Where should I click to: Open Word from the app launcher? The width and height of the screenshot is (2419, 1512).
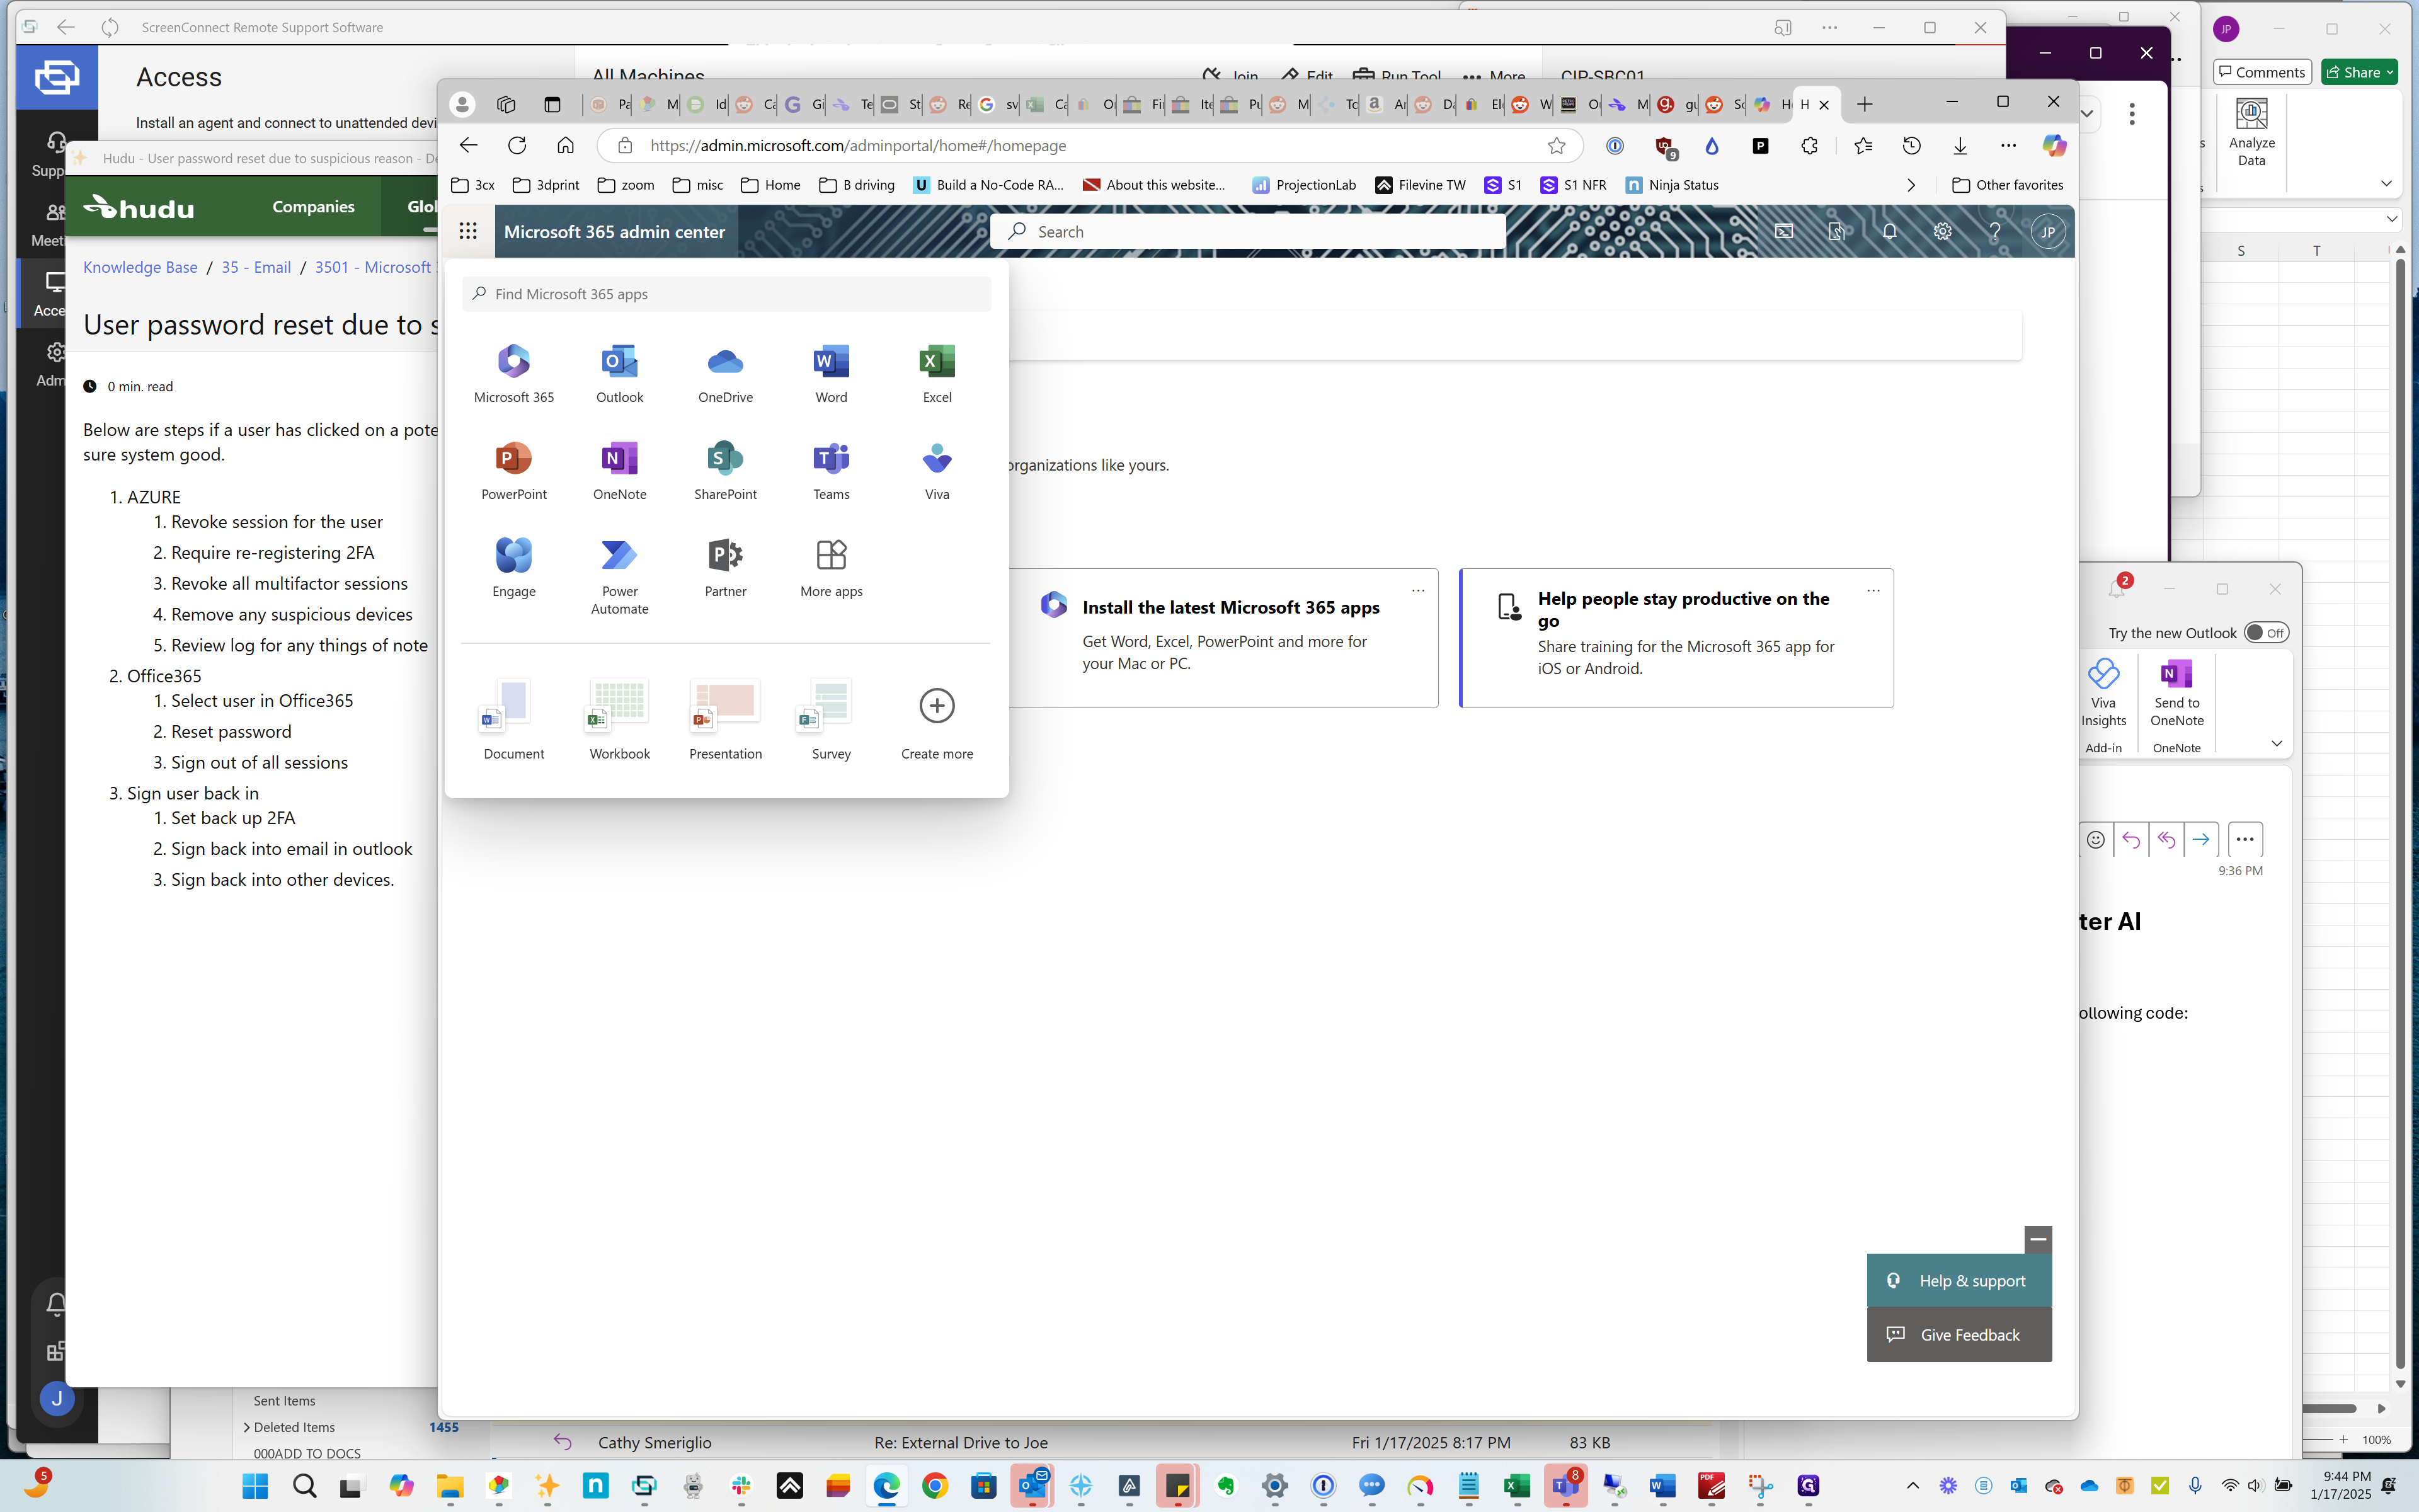click(831, 372)
